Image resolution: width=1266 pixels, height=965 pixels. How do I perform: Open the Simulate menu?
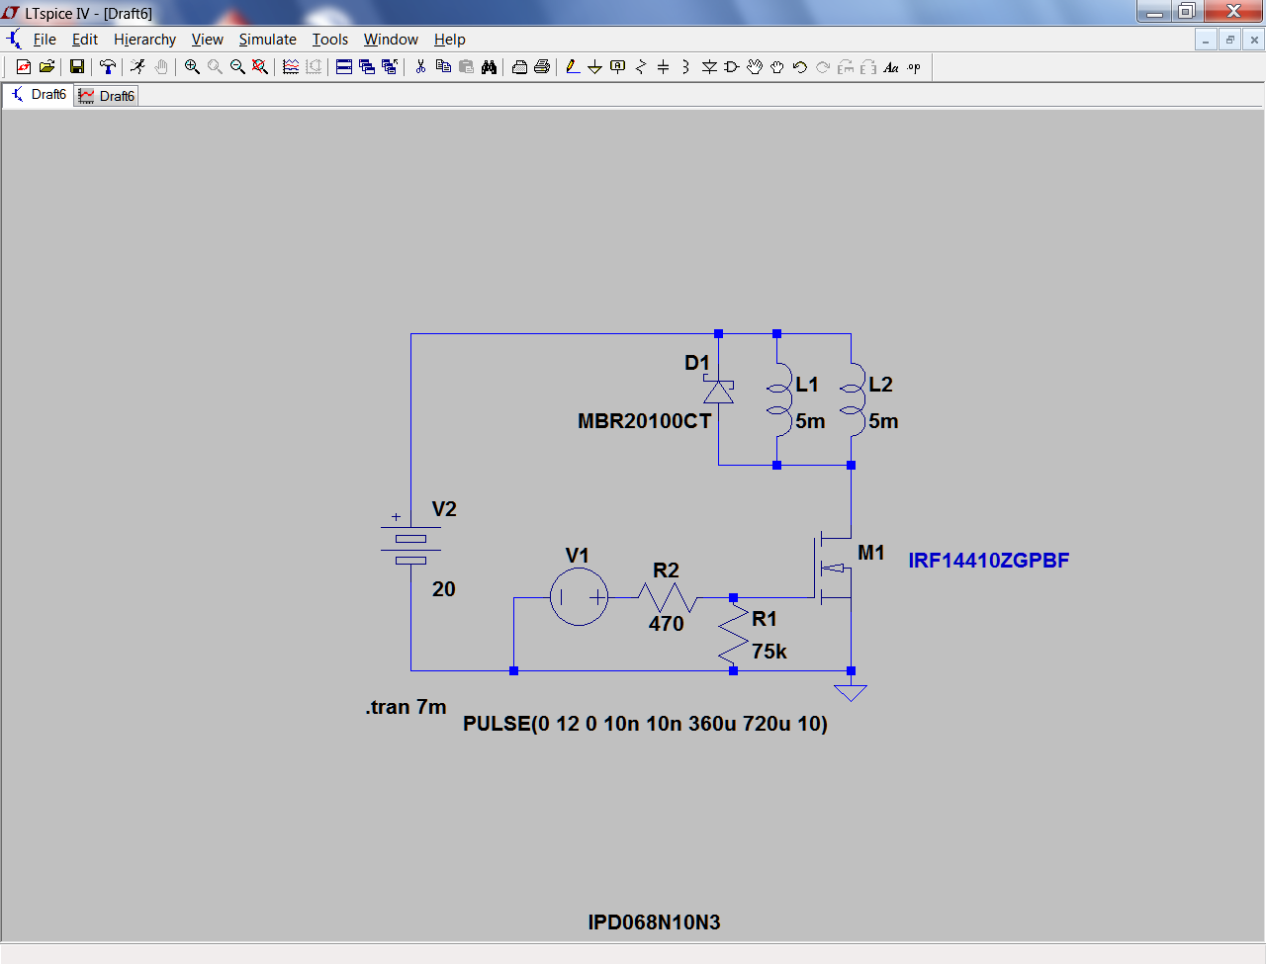point(268,40)
